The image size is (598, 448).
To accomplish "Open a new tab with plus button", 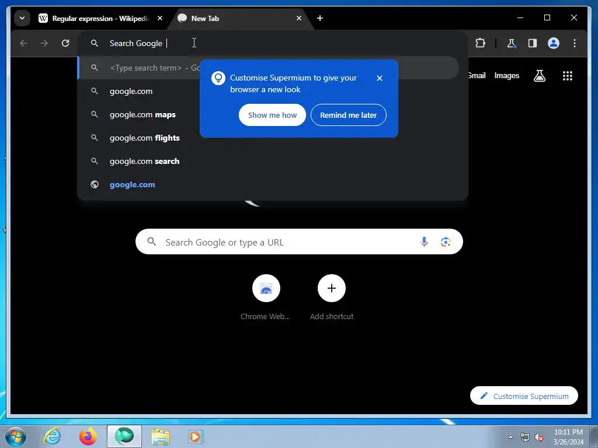I will (x=320, y=18).
